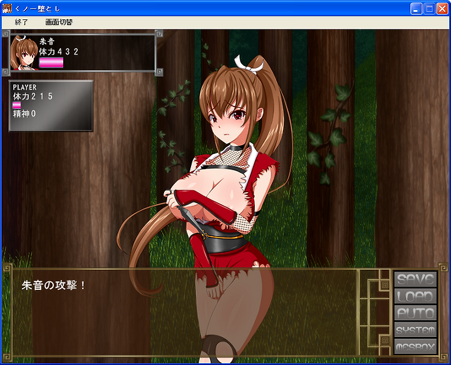
Task: Click 朱音 character portrait thumbnail
Action: tap(24, 53)
